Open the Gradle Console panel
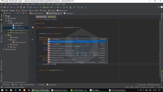 point(154,85)
